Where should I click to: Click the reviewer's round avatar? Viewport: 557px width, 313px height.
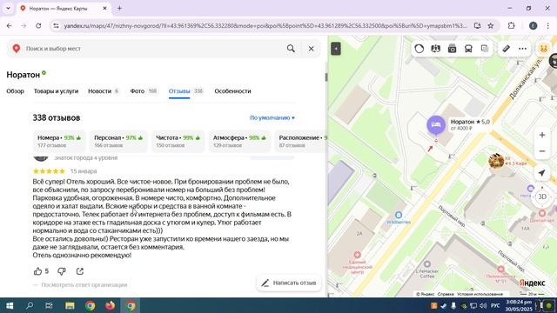click(x=41, y=158)
